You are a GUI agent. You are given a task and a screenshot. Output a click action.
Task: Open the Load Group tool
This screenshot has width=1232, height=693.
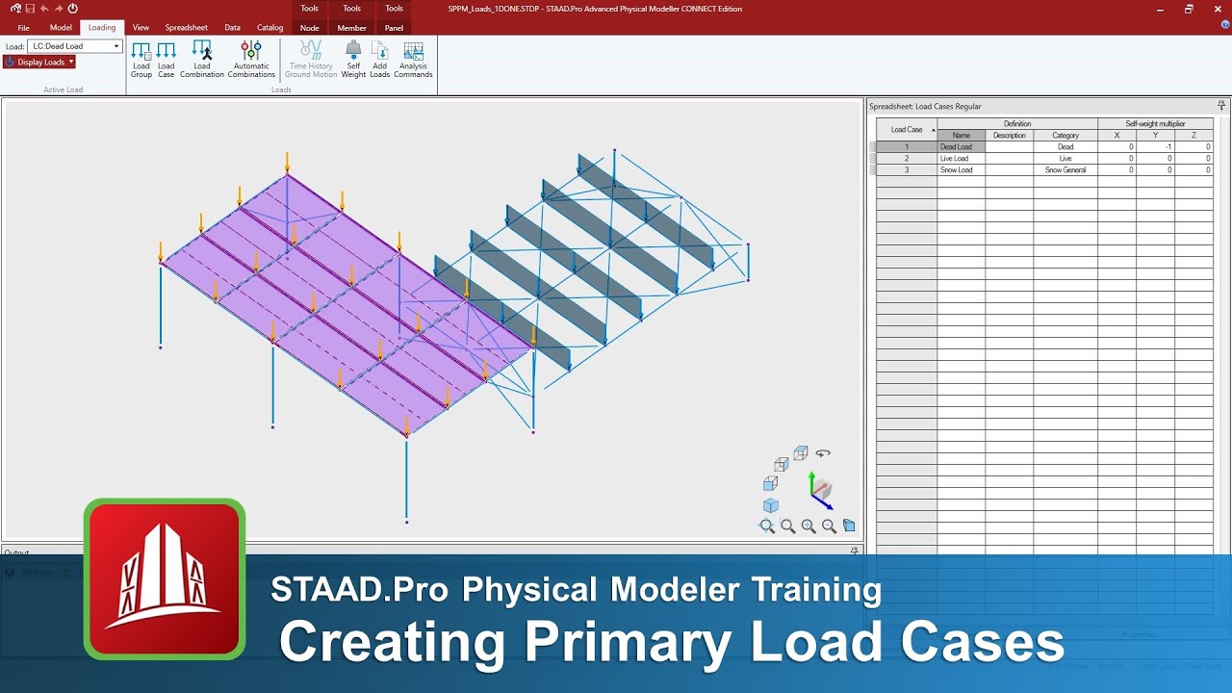141,60
